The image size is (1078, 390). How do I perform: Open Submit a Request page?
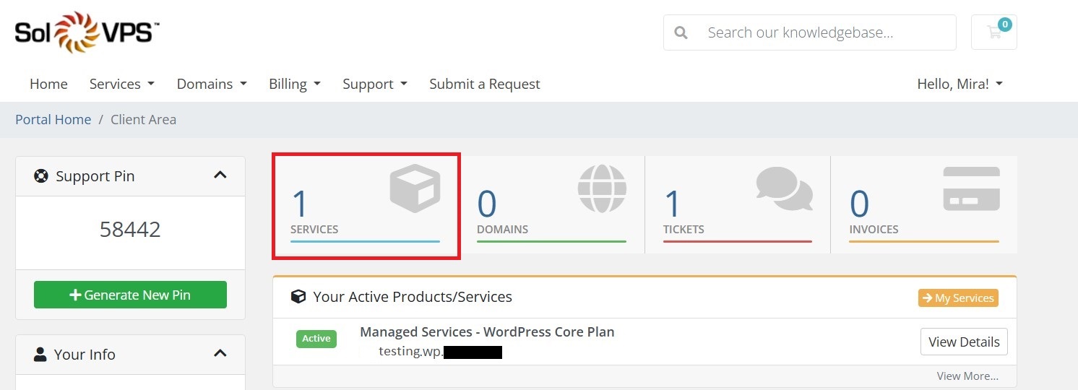pyautogui.click(x=485, y=84)
